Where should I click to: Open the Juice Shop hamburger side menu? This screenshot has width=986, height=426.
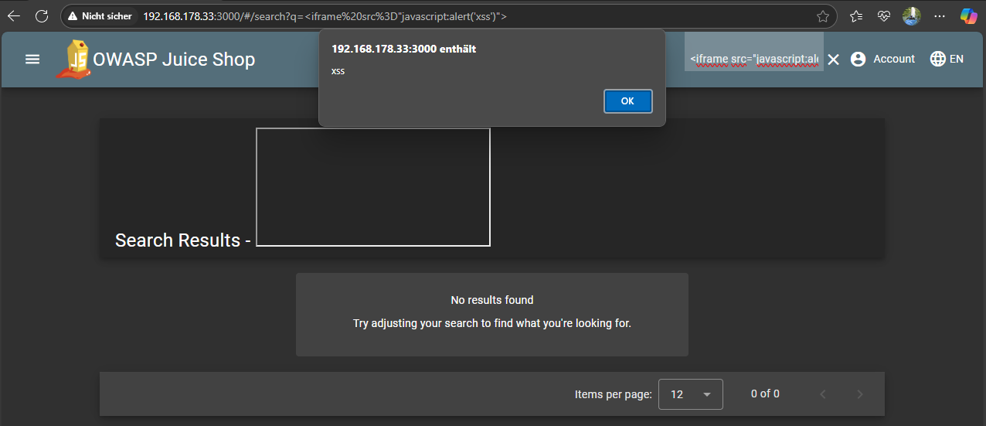[x=32, y=59]
